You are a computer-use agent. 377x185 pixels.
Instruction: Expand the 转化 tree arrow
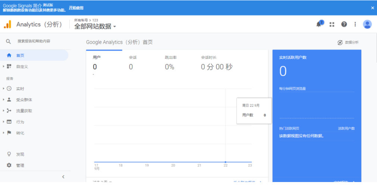tap(4, 133)
